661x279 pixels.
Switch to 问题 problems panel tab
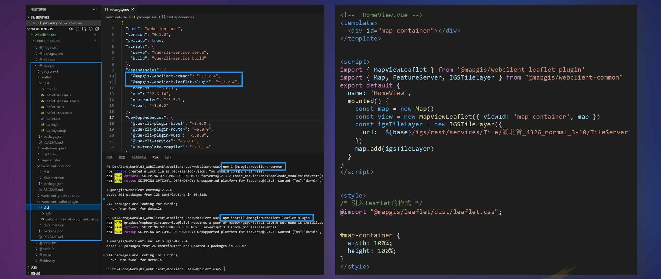click(x=109, y=157)
